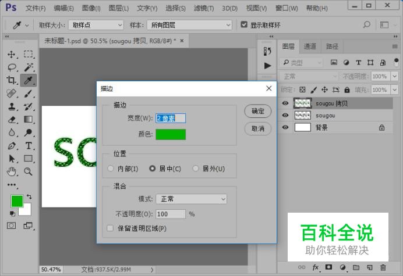The image size is (403, 276).
Task: Add a layer style (fx)
Action: (x=316, y=267)
